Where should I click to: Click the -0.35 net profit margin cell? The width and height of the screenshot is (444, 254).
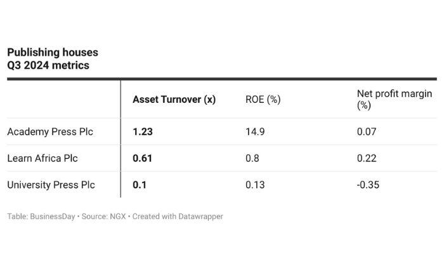pyautogui.click(x=369, y=185)
